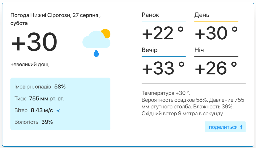Click the wind direction arrow icon
This screenshot has width=256, height=148.
(58, 111)
